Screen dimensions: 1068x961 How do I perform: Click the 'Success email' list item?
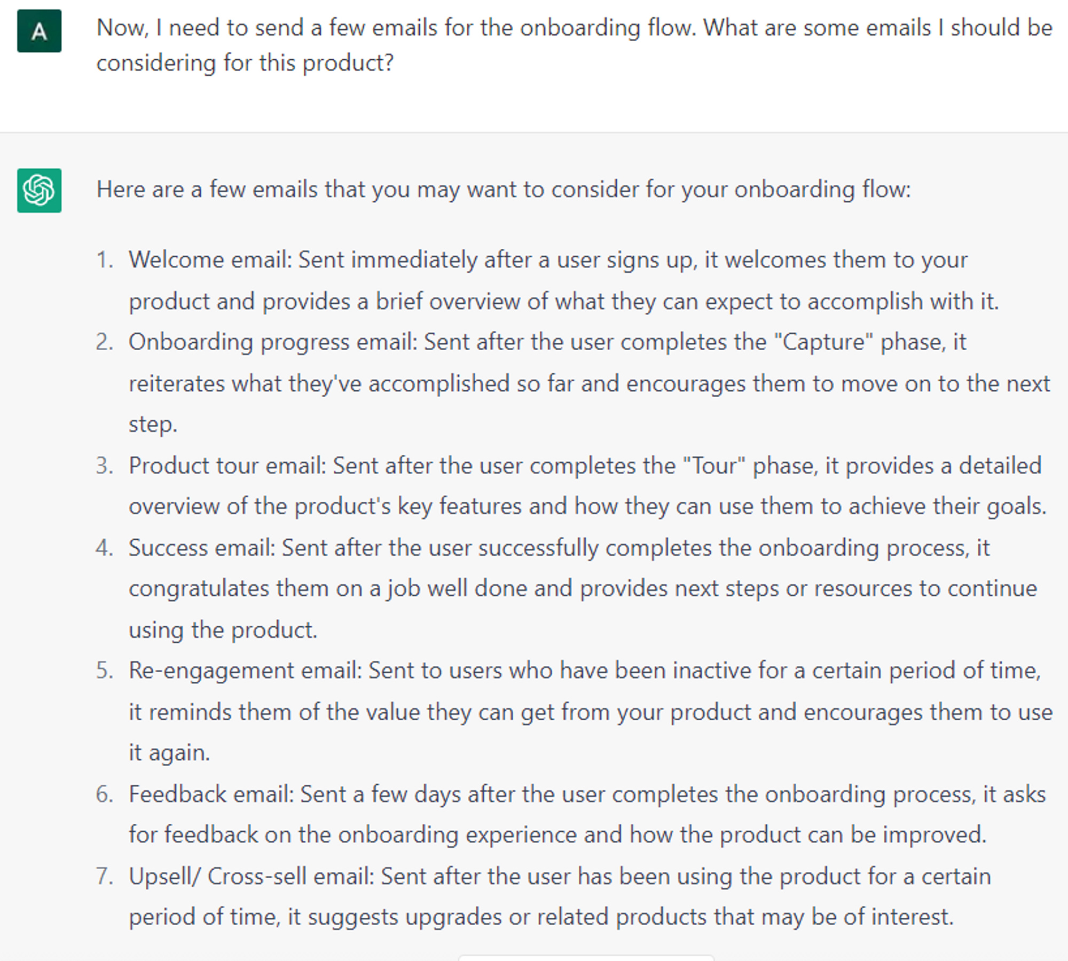[583, 588]
